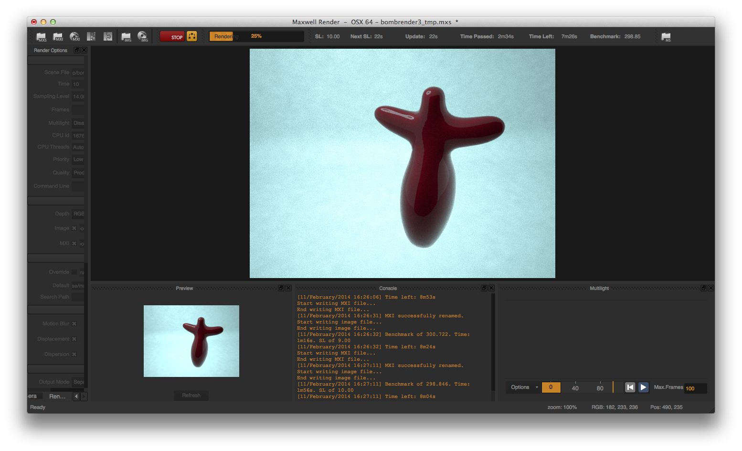742x451 pixels.
Task: Open the CPU Threads dropdown
Action: pyautogui.click(x=78, y=147)
